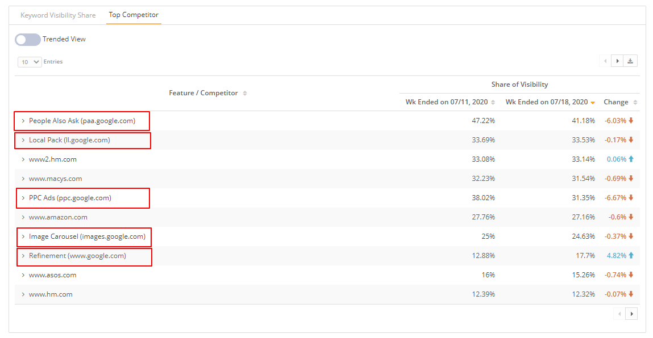Open the 10 Entries dropdown
This screenshot has height=338, width=653.
tap(30, 62)
